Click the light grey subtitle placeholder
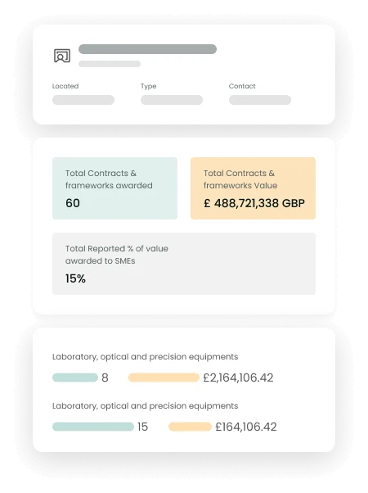368x493 pixels. point(110,64)
